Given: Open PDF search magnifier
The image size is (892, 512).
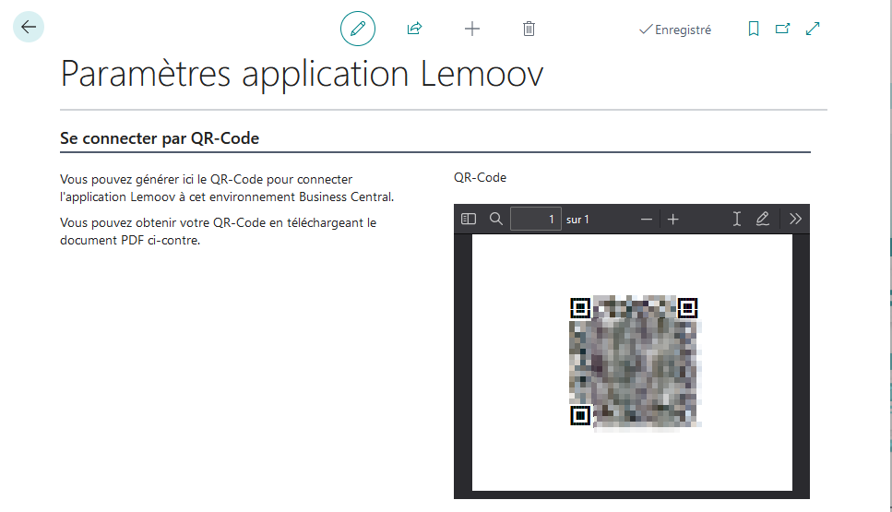Looking at the screenshot, I should click(x=496, y=219).
